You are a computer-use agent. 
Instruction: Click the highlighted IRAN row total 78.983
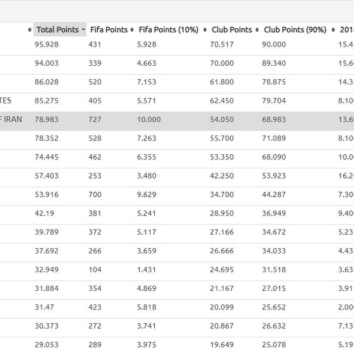tap(47, 119)
